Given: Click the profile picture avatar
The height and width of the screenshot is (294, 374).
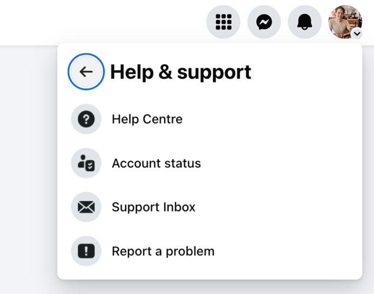Looking at the screenshot, I should tap(345, 22).
